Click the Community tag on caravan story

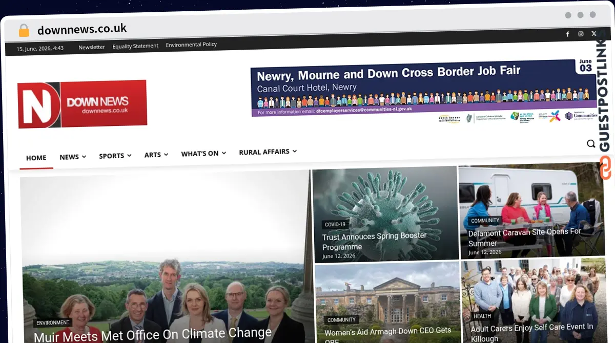coord(485,221)
